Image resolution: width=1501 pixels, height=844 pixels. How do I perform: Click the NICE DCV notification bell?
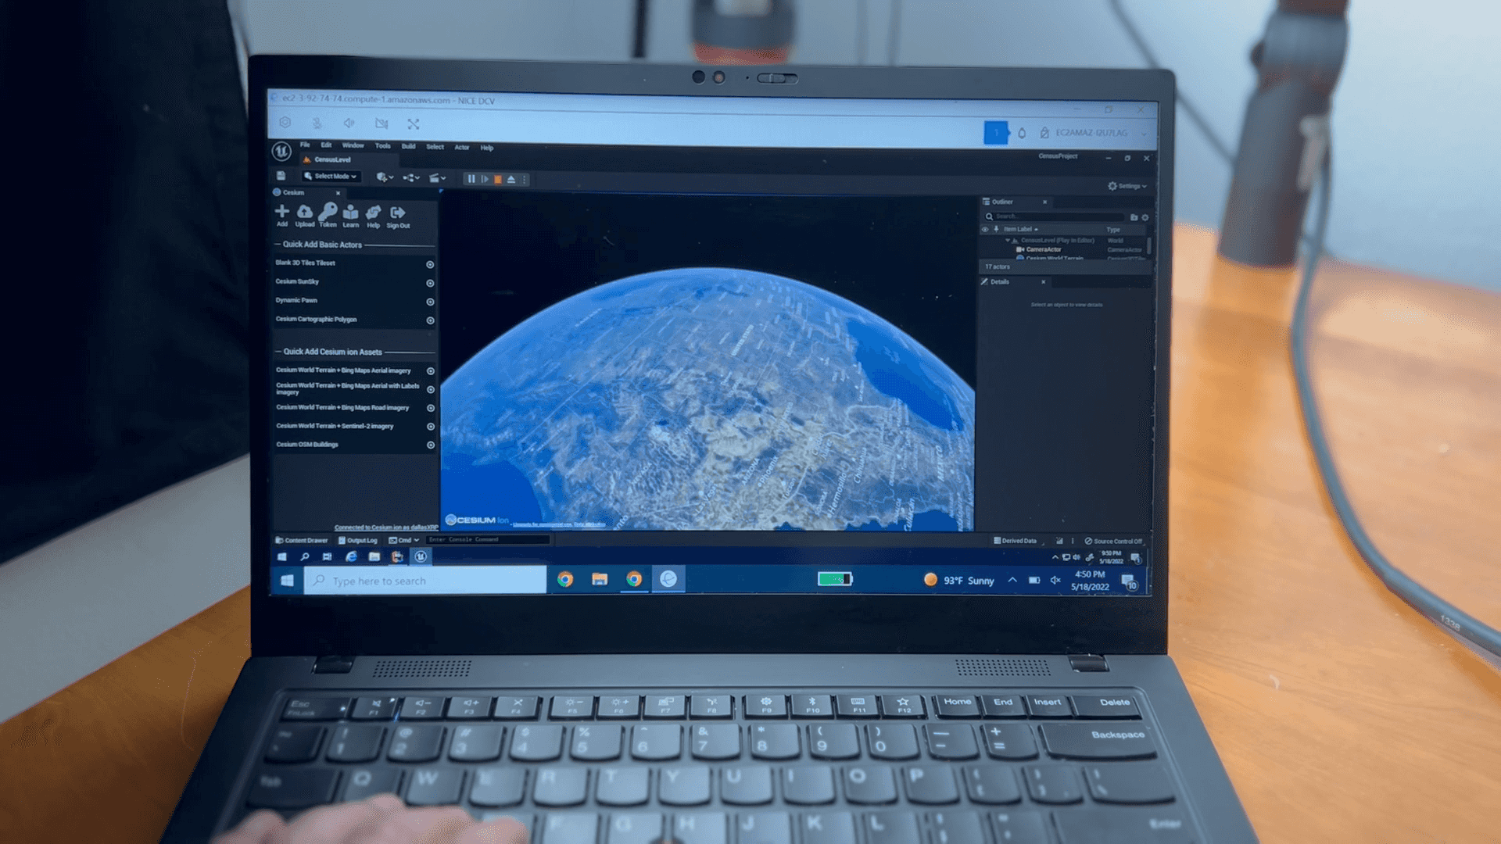[1022, 133]
